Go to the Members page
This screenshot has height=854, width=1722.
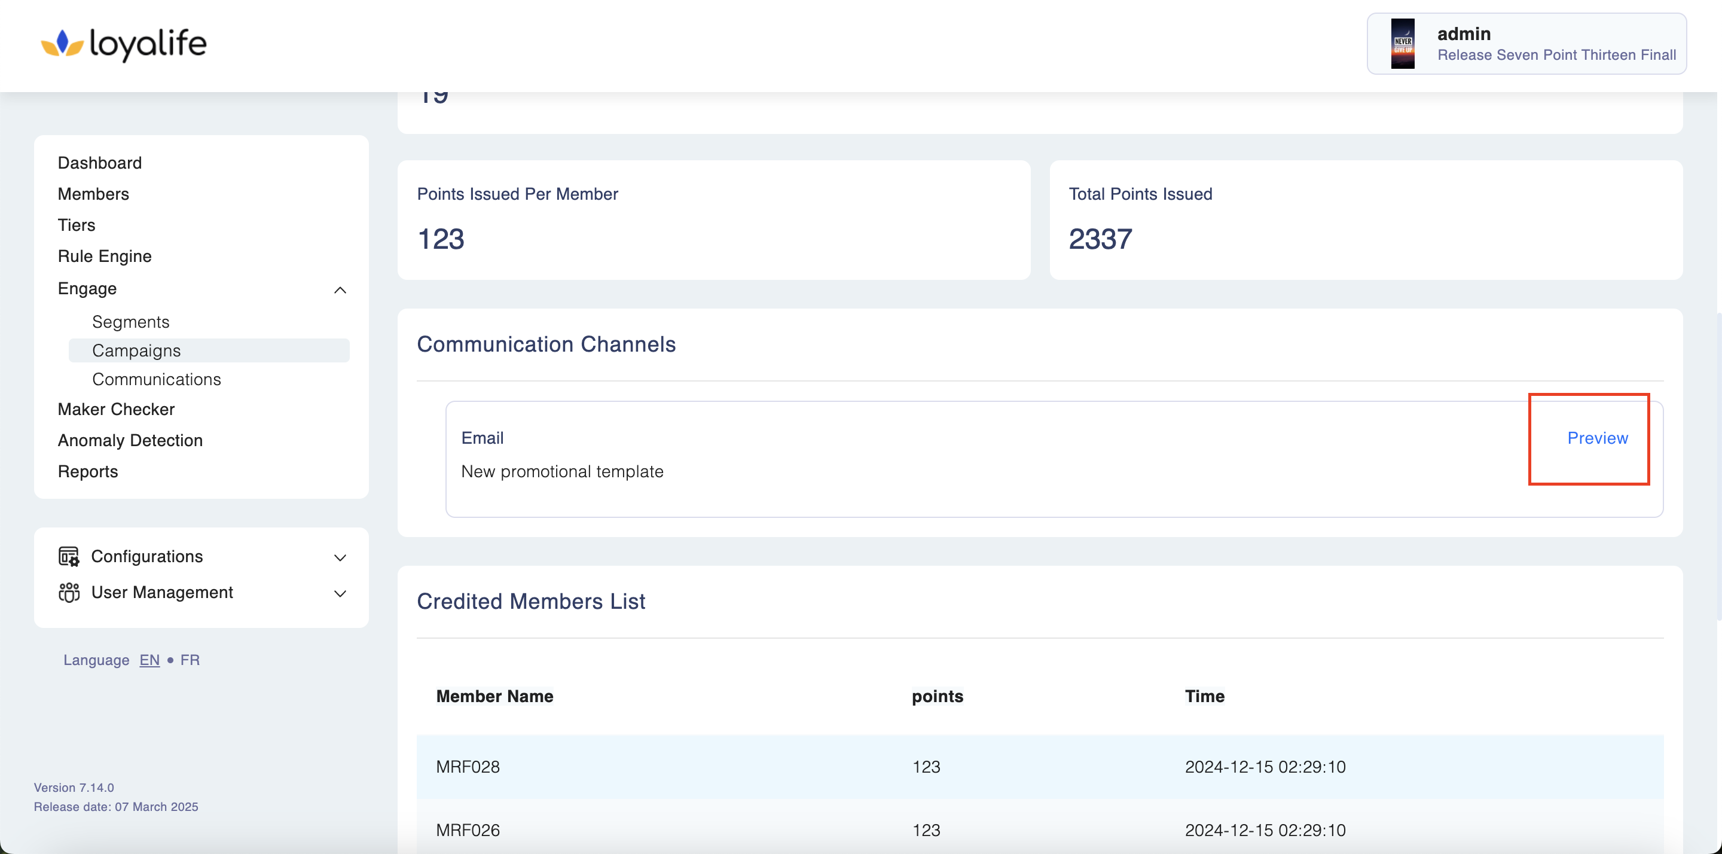coord(93,194)
